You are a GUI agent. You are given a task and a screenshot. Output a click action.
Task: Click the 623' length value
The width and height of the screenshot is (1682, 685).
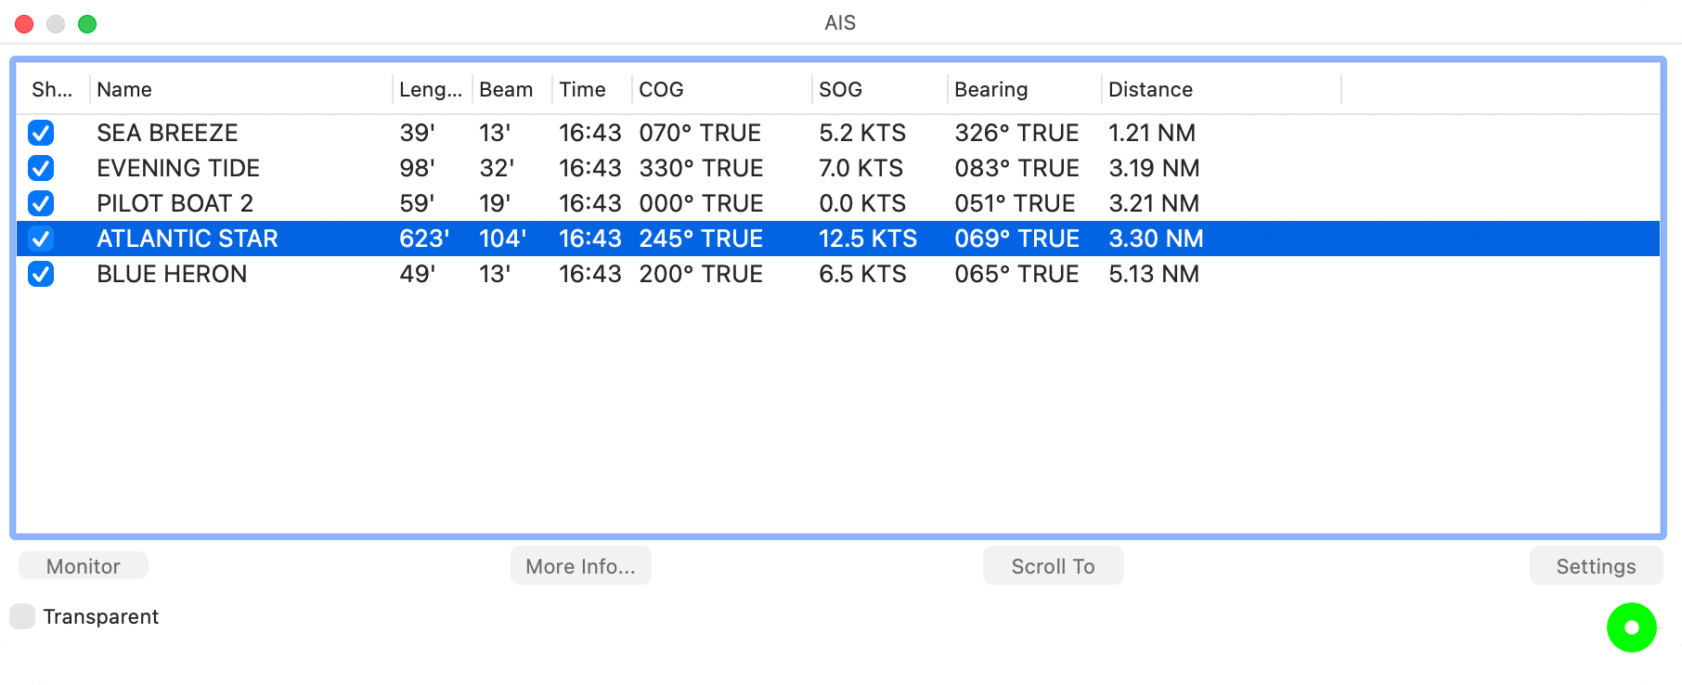(424, 239)
